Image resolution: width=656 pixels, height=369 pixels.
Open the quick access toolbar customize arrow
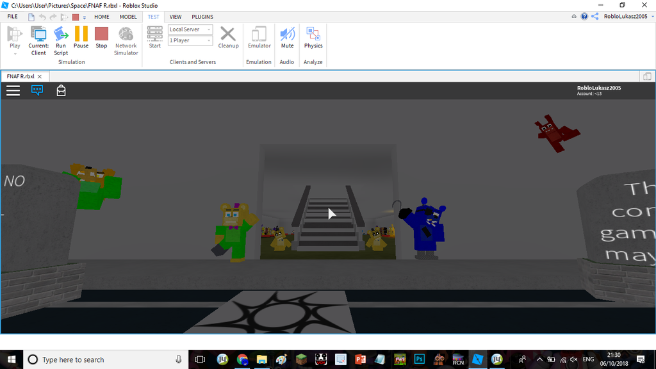pyautogui.click(x=84, y=17)
